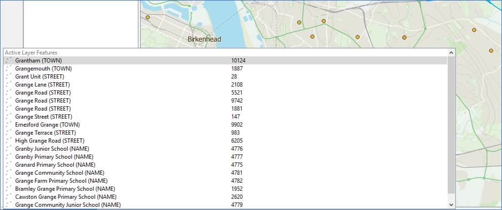Screen dimensions: 502x210
Task: Click the scroll down arrow of feature list
Action: pyautogui.click(x=451, y=205)
